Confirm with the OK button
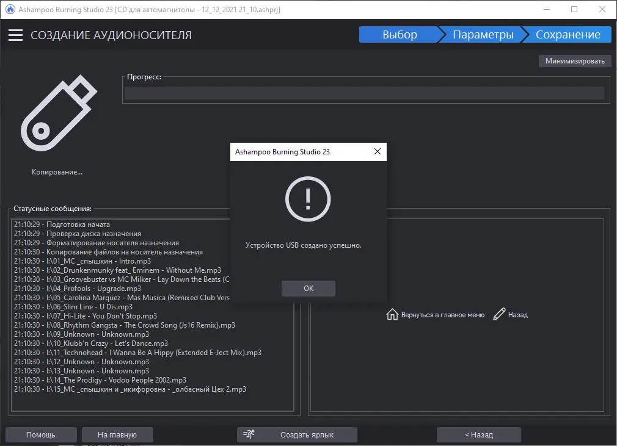Screen dimensions: 617x446 (x=308, y=288)
